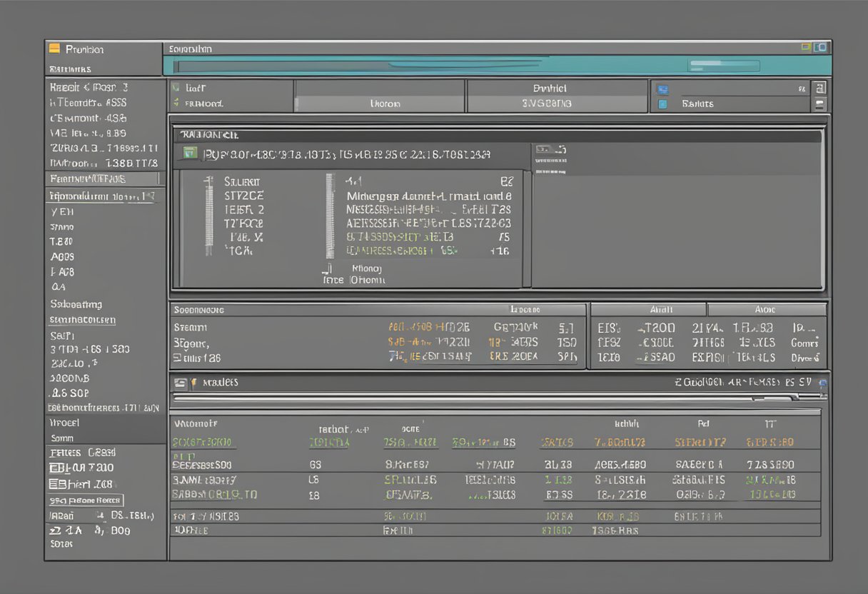Open the orange link in the first Madets table row
The height and width of the screenshot is (594, 868).
(x=201, y=442)
